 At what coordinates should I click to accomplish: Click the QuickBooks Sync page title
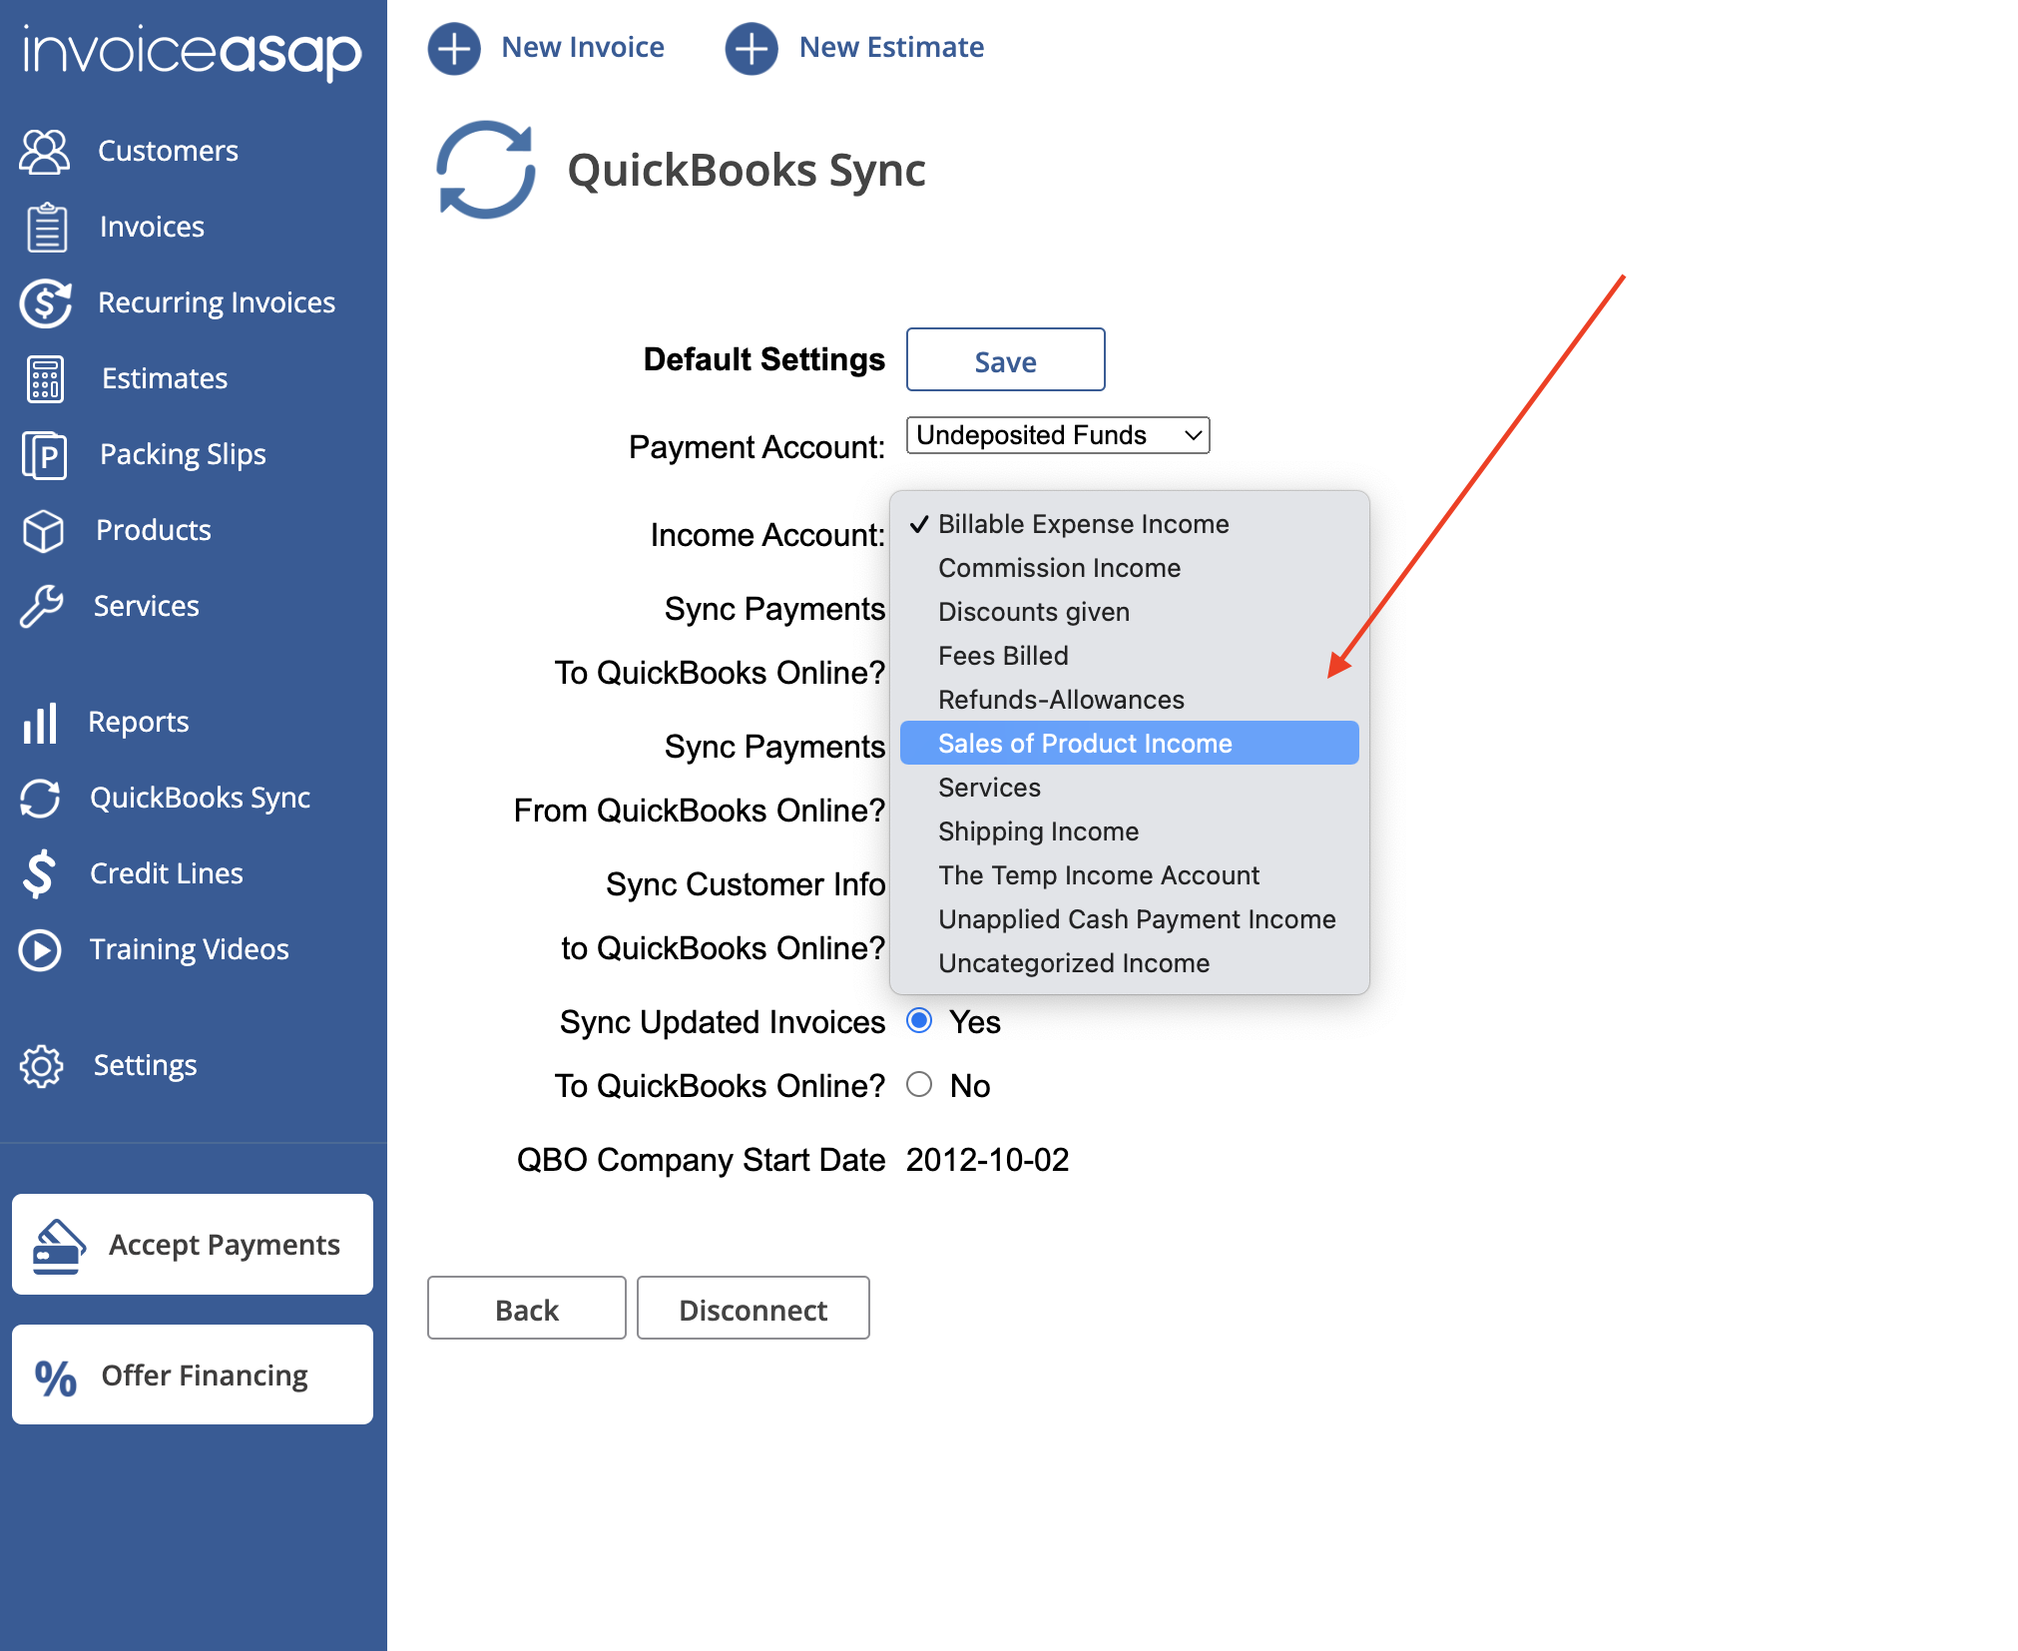(x=747, y=170)
